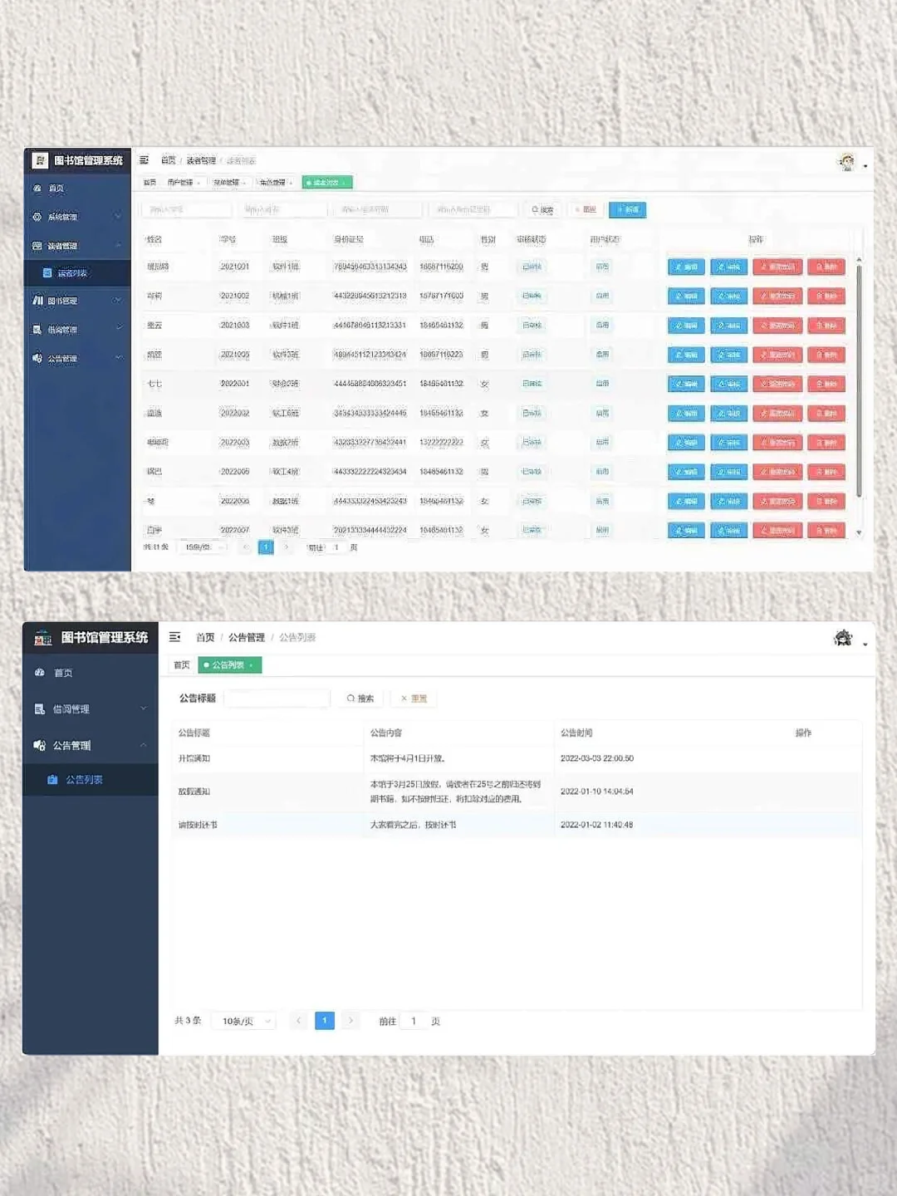Open 首页 home icon in sidebar
Image resolution: width=897 pixels, height=1196 pixels.
point(56,189)
